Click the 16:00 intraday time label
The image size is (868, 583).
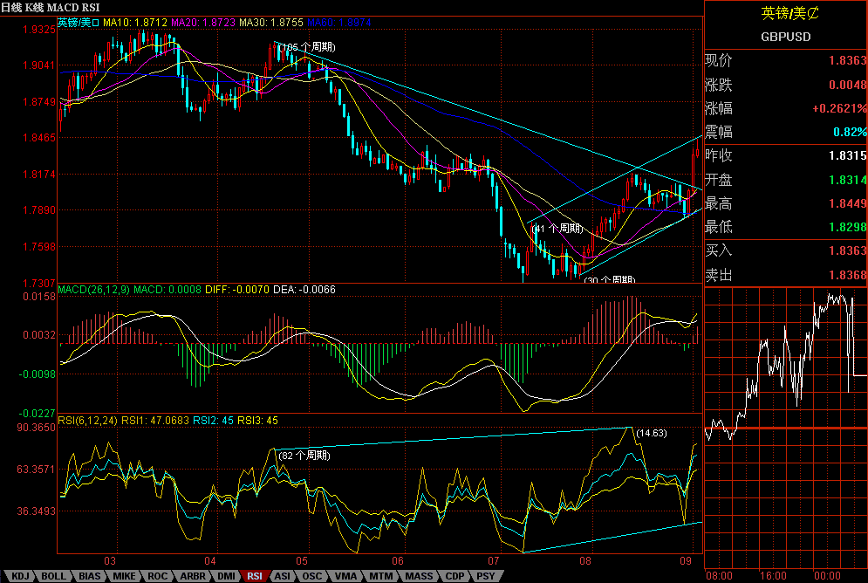(x=773, y=576)
